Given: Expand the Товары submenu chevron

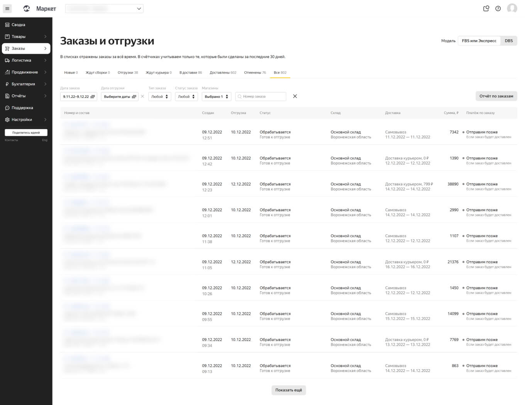Looking at the screenshot, I should pos(45,37).
